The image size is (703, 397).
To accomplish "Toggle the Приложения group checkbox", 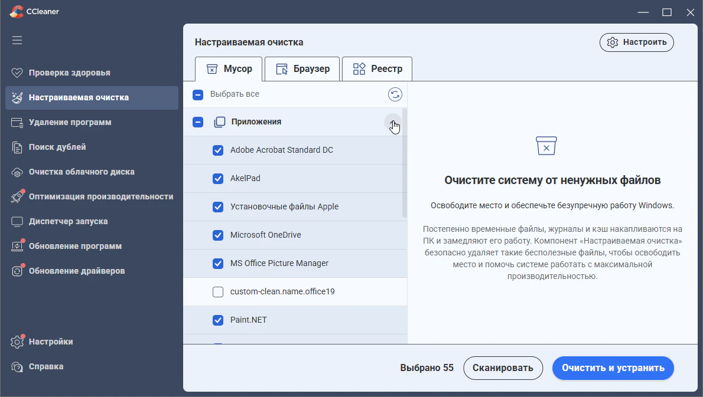I will [198, 122].
